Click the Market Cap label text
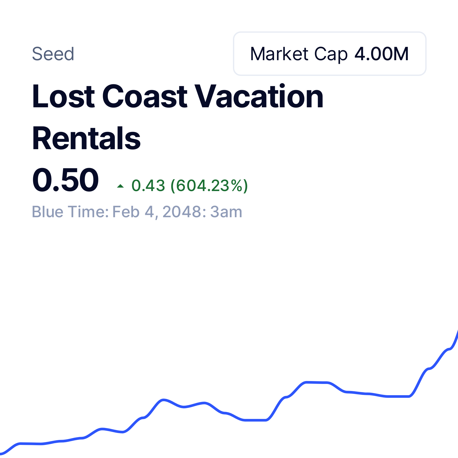458x458 pixels. tap(299, 54)
